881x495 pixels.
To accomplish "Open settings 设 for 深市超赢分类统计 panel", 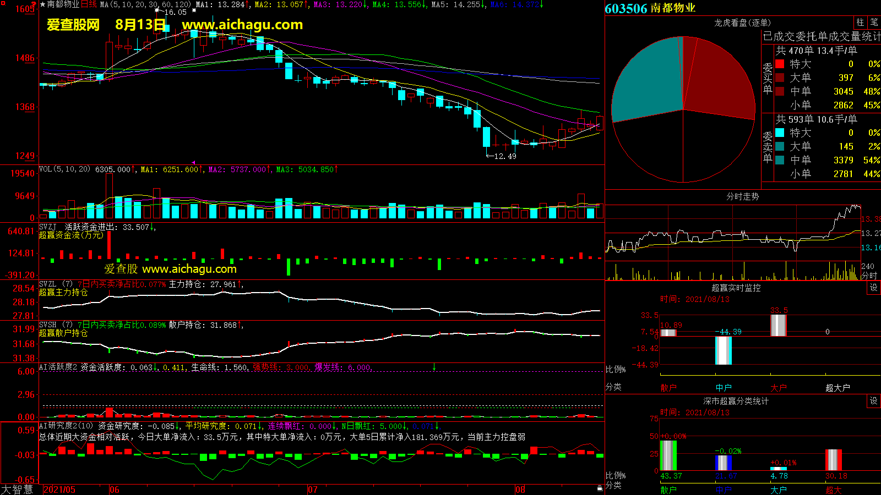I will (873, 401).
